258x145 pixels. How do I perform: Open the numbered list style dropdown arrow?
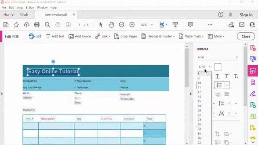pyautogui.click(x=227, y=85)
